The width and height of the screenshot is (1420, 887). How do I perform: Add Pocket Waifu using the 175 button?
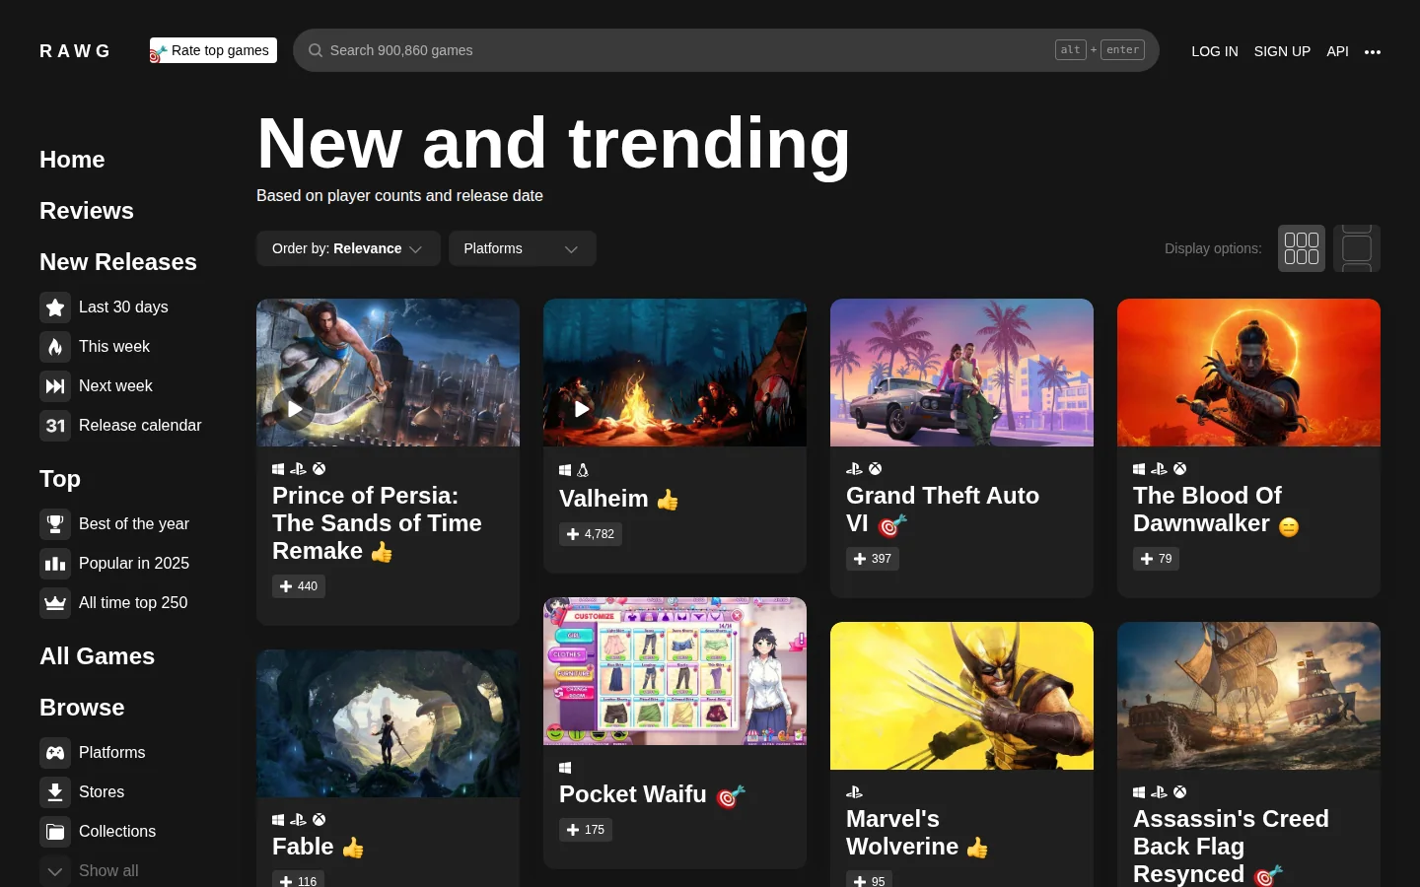click(586, 830)
